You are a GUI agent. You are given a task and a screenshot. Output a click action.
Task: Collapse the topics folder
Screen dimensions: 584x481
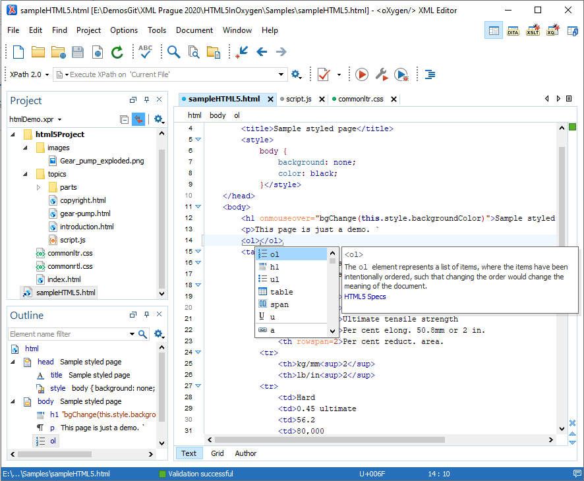[25, 174]
